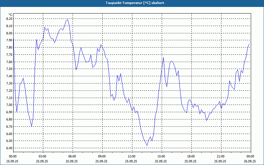Viewport: 264px width, 165px height.
Task: Select the '03:00' time axis label
Action: click(42, 156)
